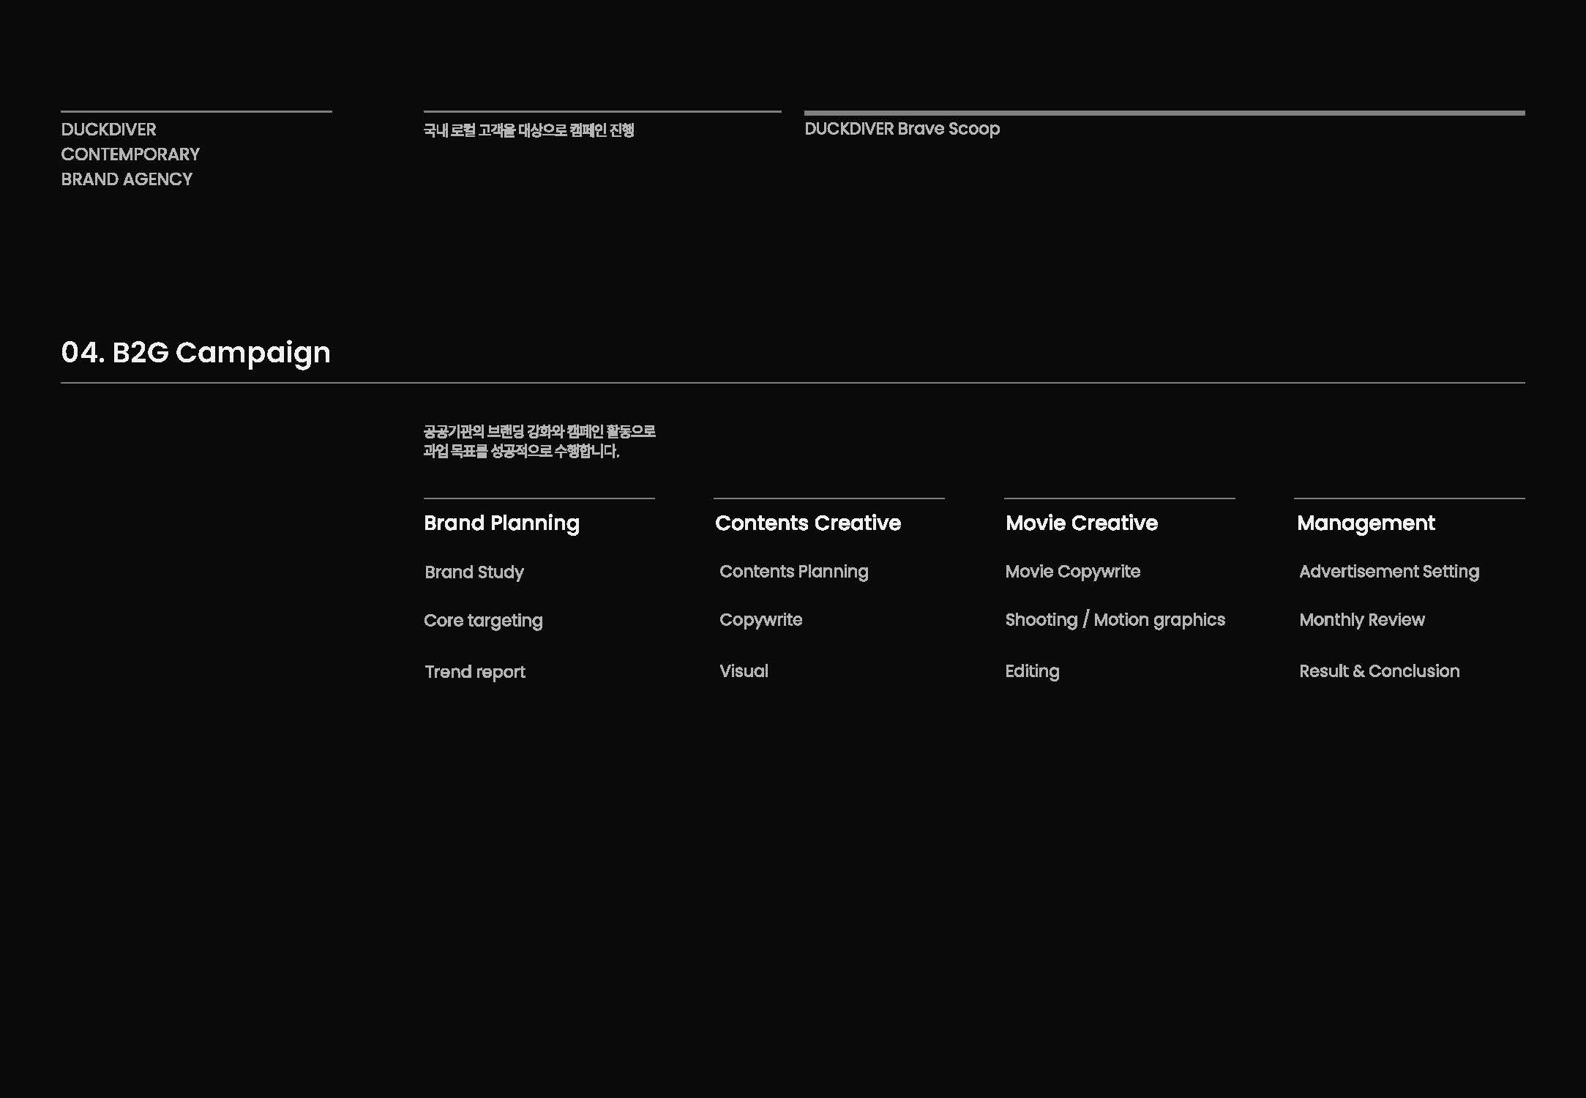Screen dimensions: 1586x1098
Task: Click the DUCKDIVER Brave Scoop label
Action: pyautogui.click(x=902, y=129)
